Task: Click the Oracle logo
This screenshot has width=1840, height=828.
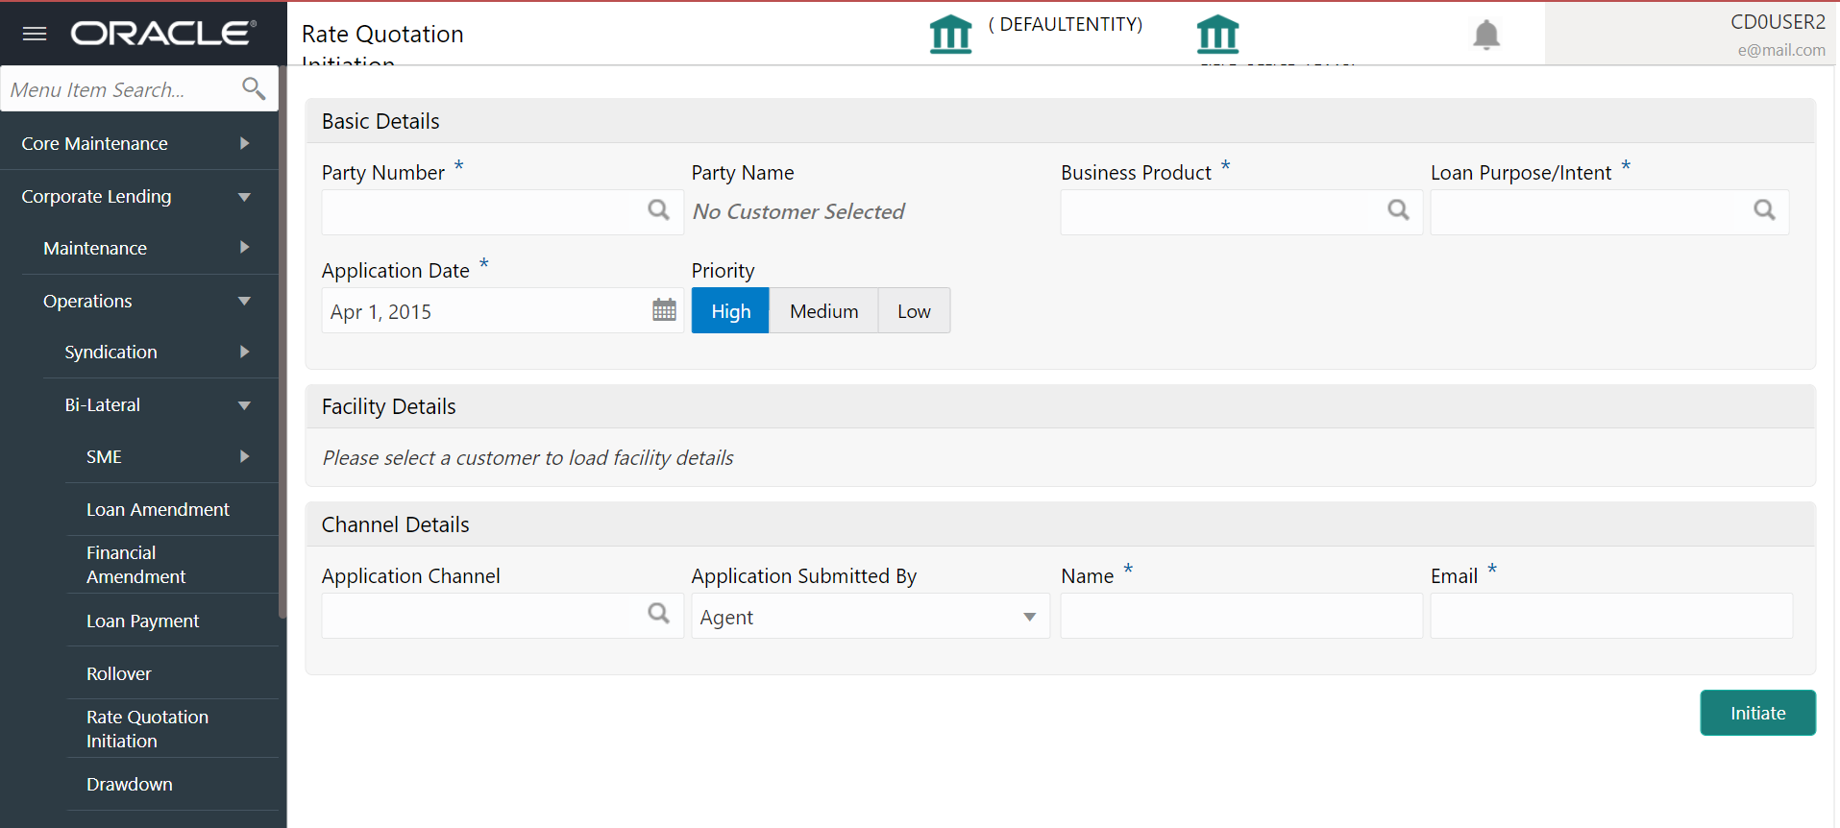Action: coord(164,34)
